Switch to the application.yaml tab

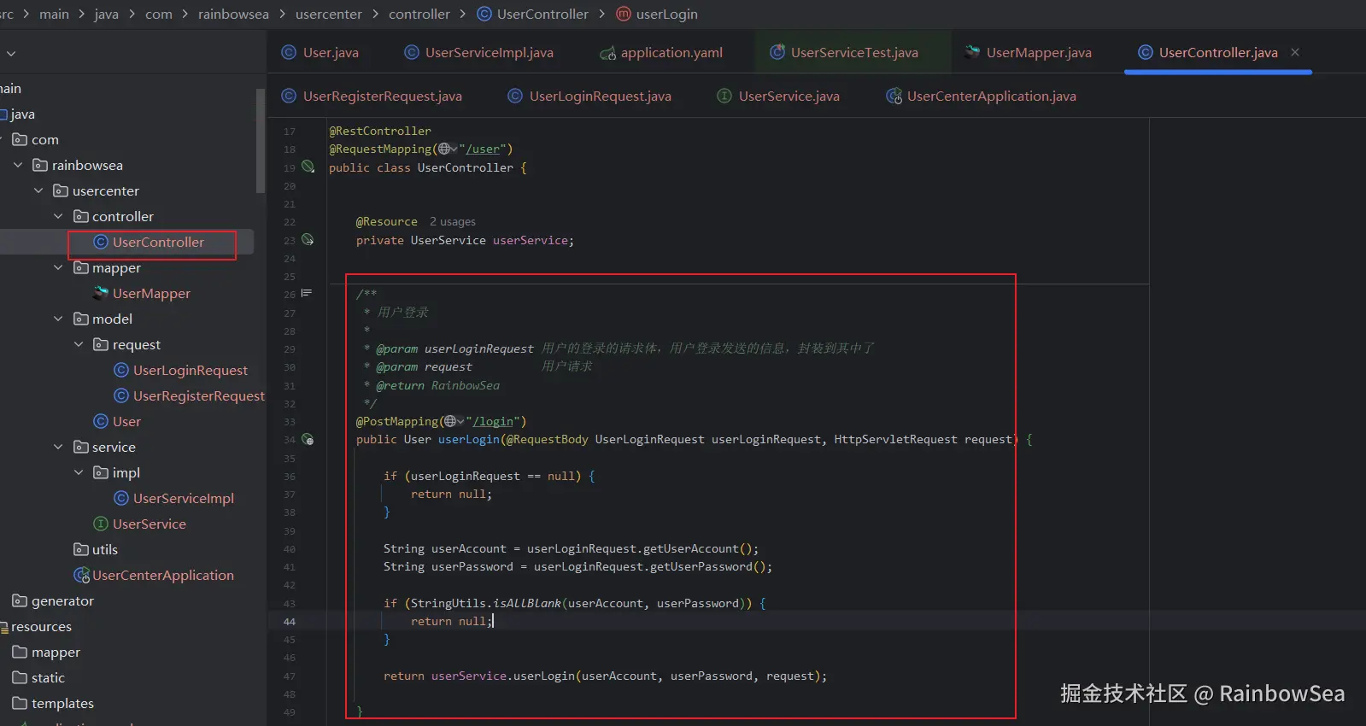(671, 53)
